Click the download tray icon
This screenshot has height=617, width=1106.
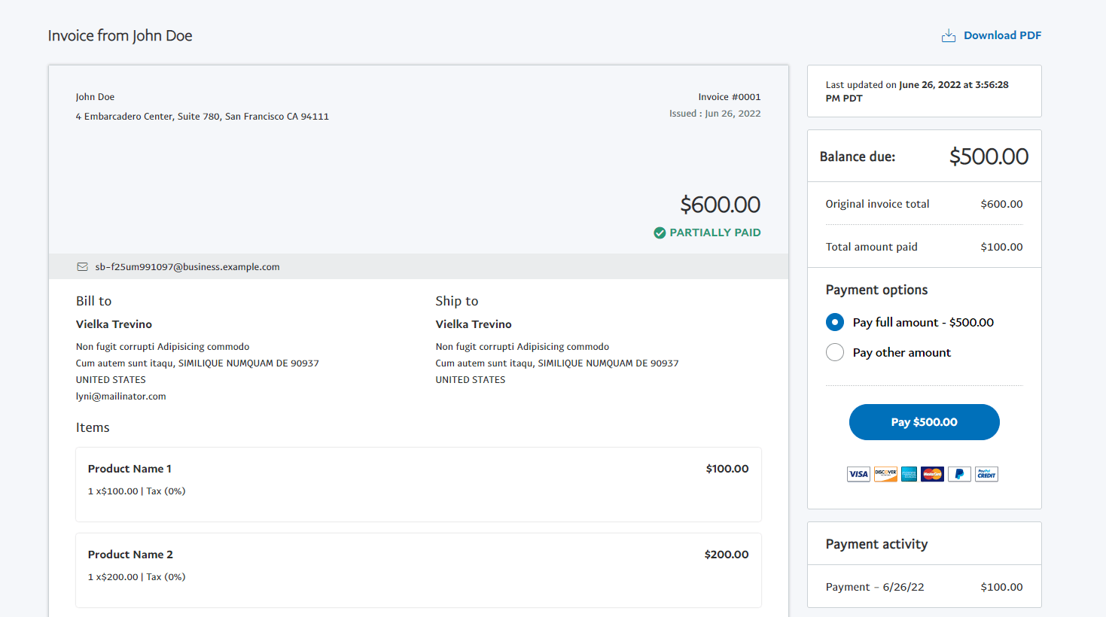(x=949, y=36)
